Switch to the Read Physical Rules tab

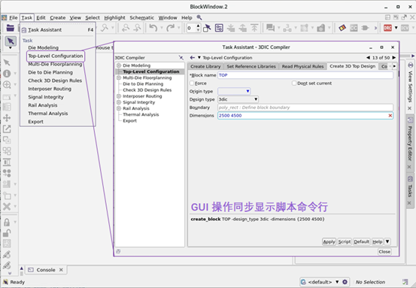[302, 66]
